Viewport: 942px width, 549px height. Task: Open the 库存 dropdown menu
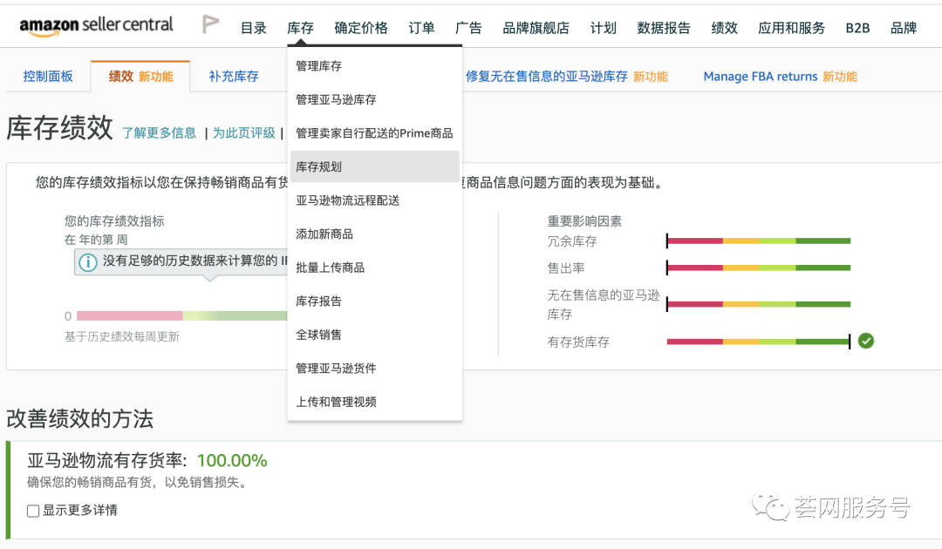(x=300, y=27)
